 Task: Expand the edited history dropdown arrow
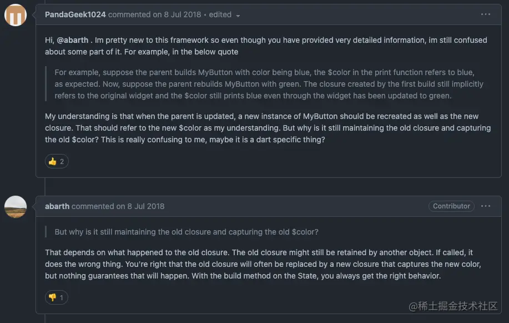tap(238, 16)
